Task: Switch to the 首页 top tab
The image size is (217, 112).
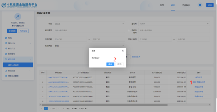Action: point(162,5)
